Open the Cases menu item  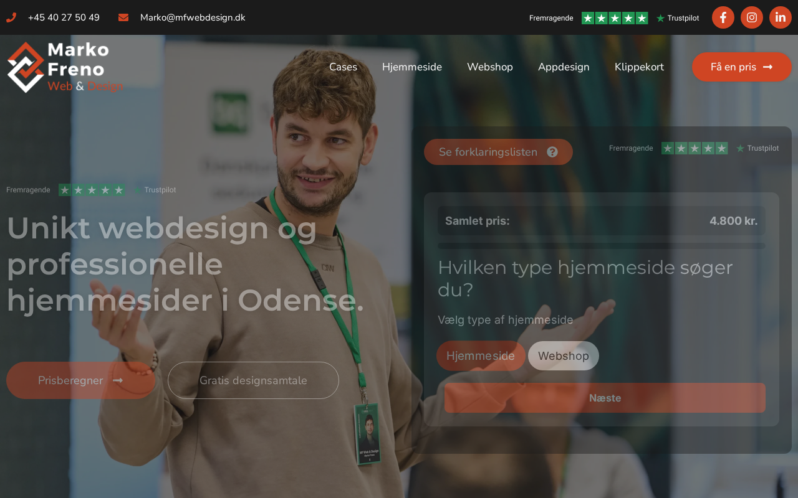pos(343,67)
